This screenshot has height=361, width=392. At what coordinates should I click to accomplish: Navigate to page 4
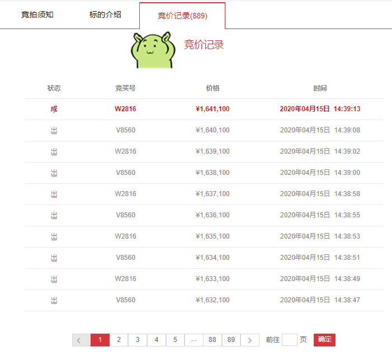click(157, 340)
